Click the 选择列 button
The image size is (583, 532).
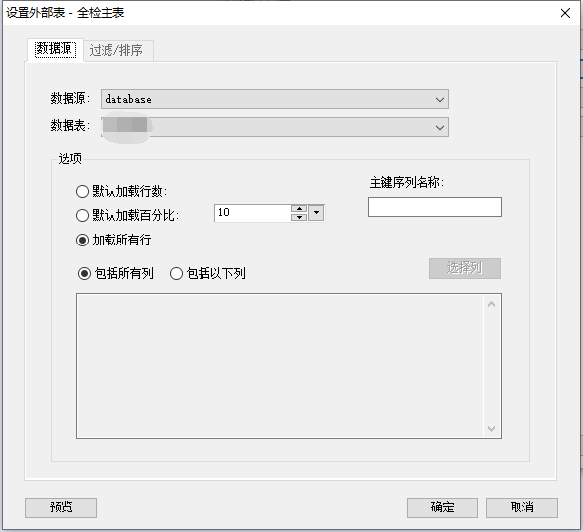(x=465, y=268)
